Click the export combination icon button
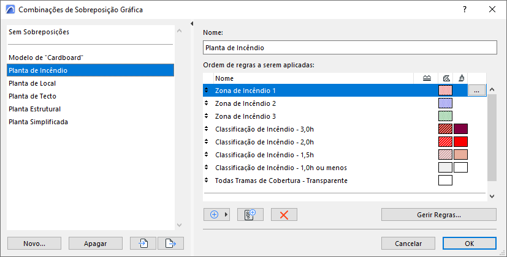 point(170,243)
